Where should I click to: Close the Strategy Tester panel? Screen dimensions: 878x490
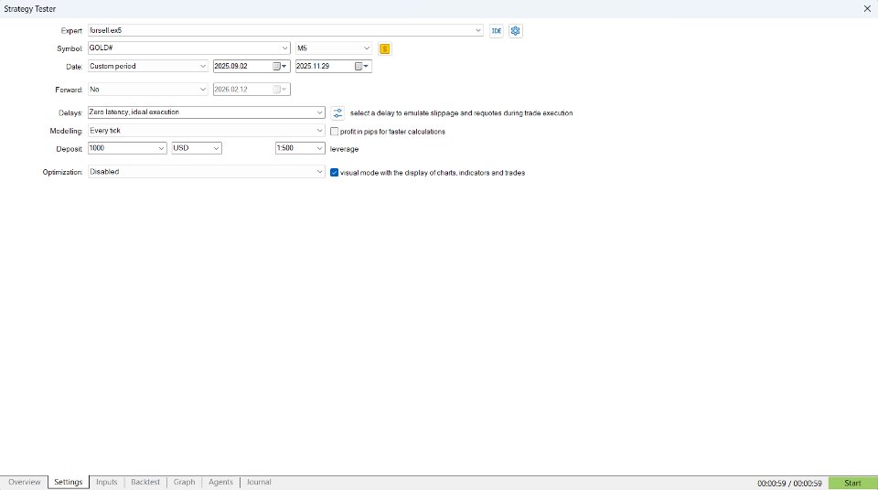tap(867, 9)
